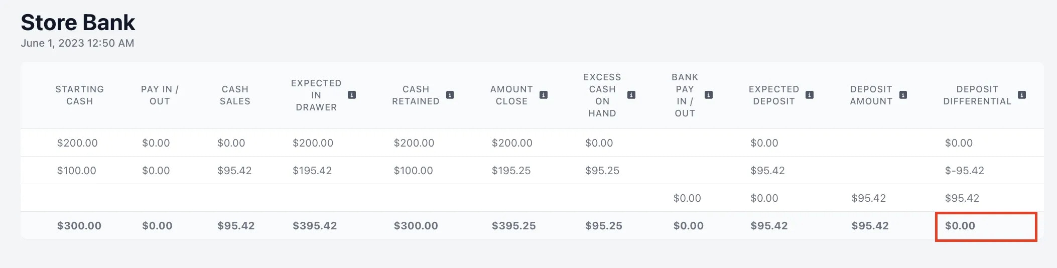This screenshot has height=268, width=1057.
Task: Select the highlighted total deposit differential $0.00
Action: pyautogui.click(x=960, y=226)
